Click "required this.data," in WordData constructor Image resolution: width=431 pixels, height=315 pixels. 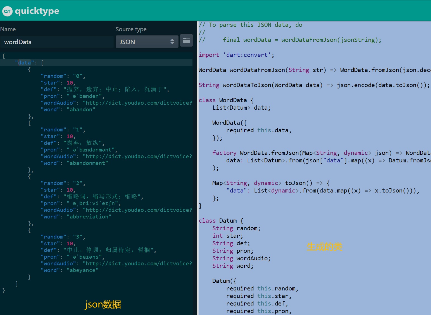click(259, 130)
